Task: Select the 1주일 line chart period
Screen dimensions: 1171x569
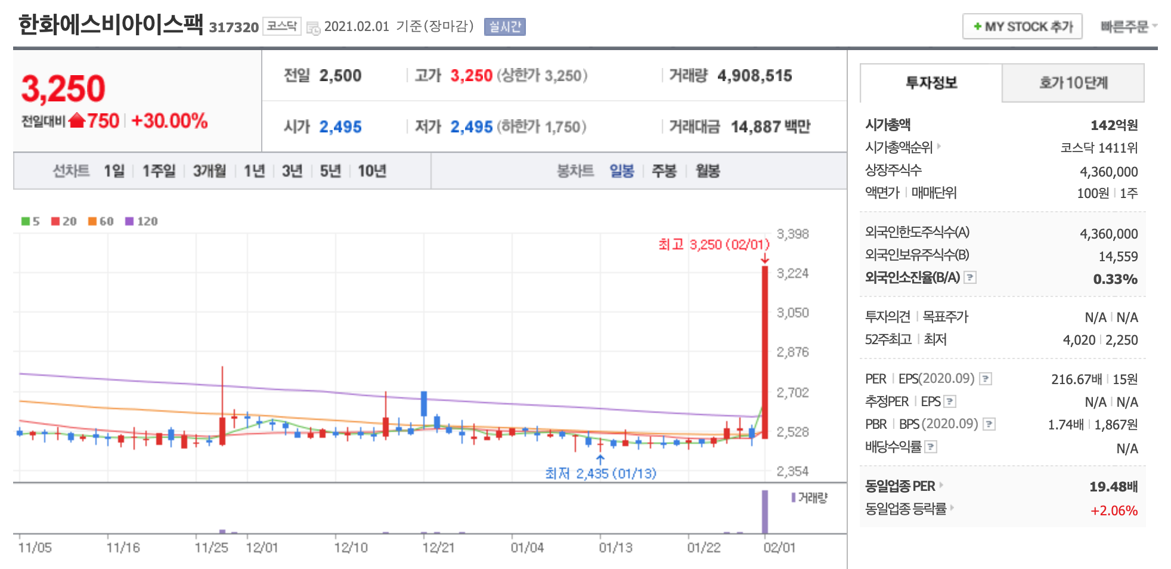Action: click(159, 171)
